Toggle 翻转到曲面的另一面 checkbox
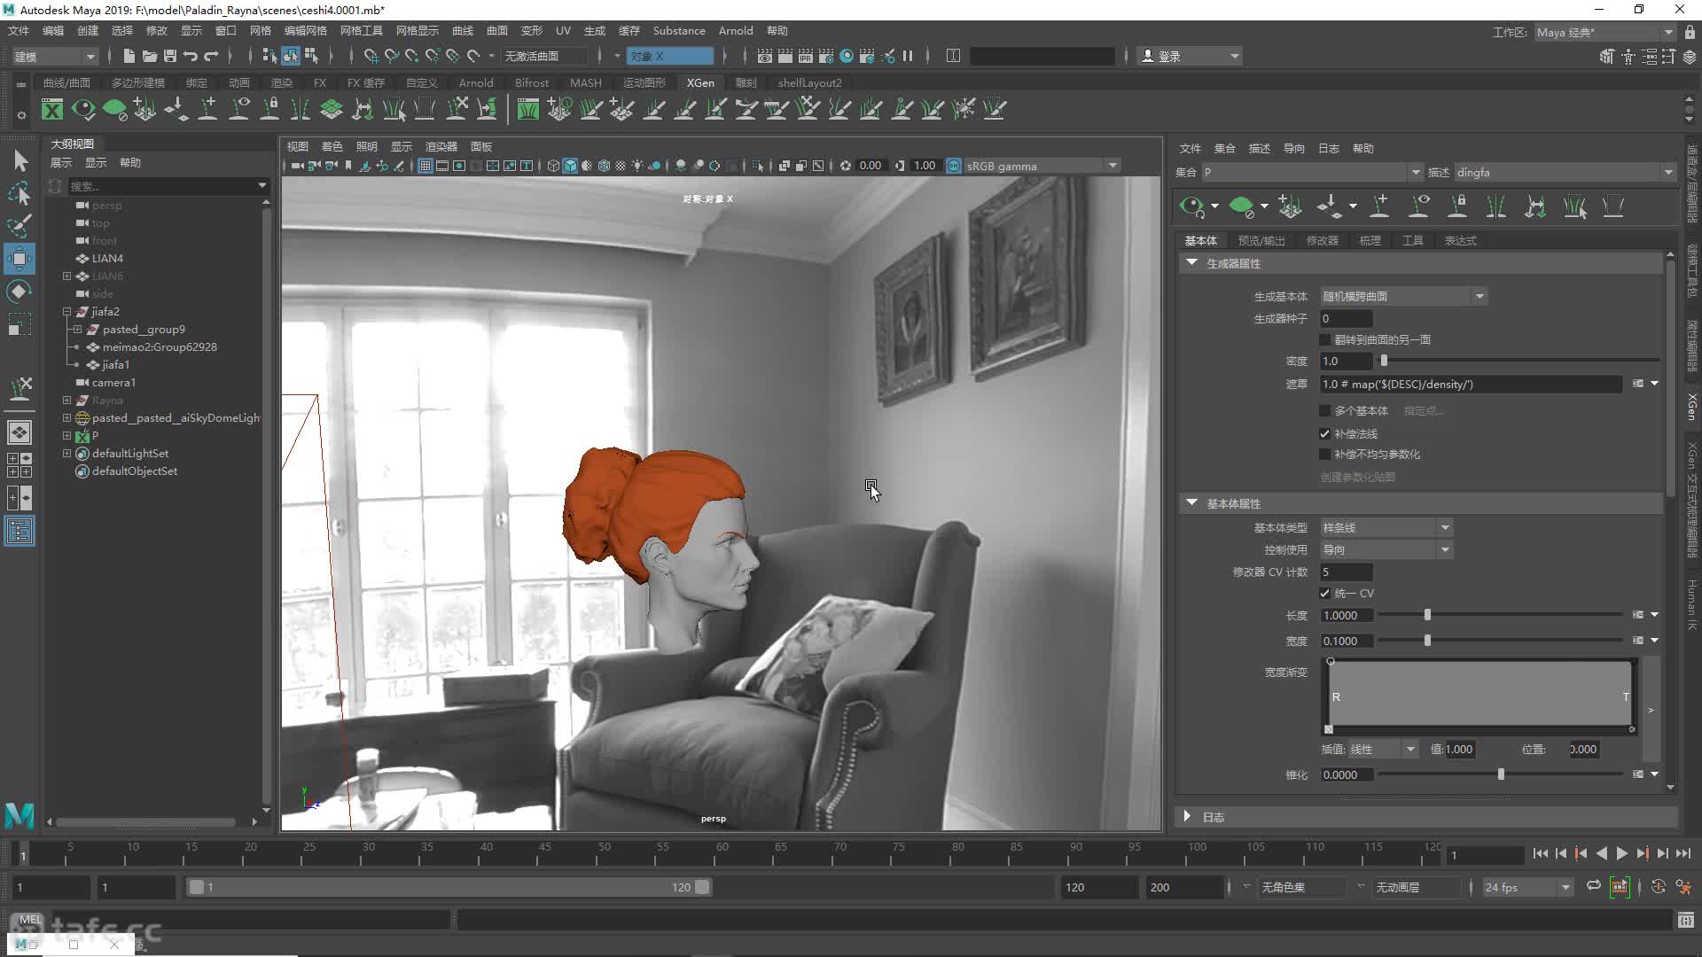 point(1325,340)
